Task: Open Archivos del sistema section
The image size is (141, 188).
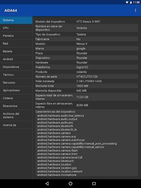Action: point(16,115)
